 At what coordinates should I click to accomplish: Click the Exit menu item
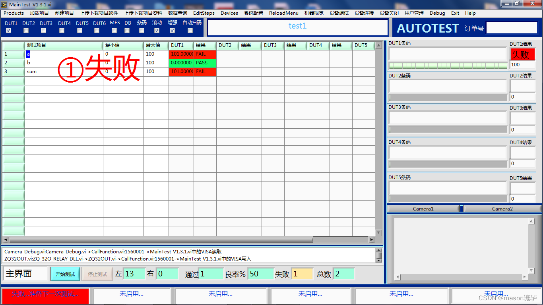pyautogui.click(x=455, y=13)
